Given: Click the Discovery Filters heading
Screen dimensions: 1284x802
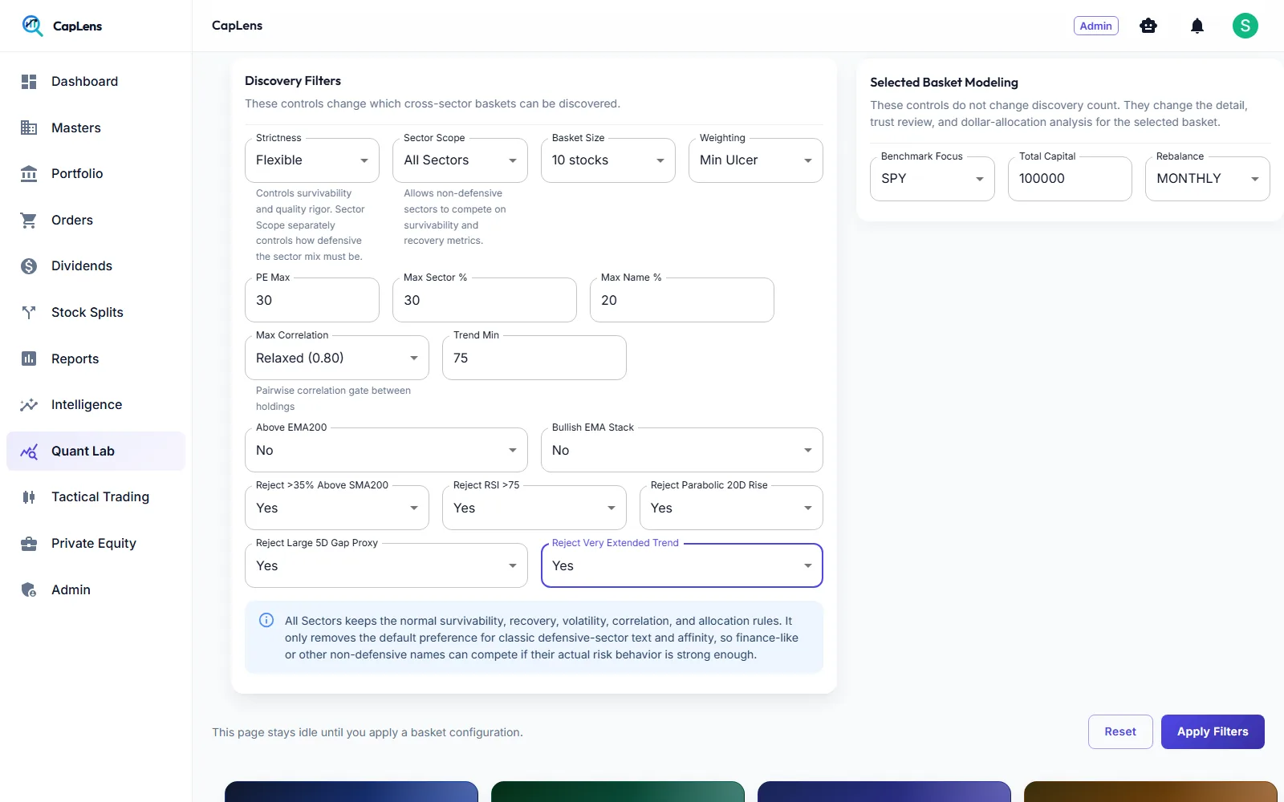Looking at the screenshot, I should pos(293,81).
